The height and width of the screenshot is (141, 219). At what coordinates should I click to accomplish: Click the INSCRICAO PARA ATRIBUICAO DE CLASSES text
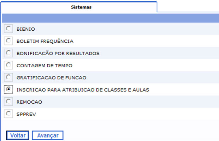[x=83, y=90]
